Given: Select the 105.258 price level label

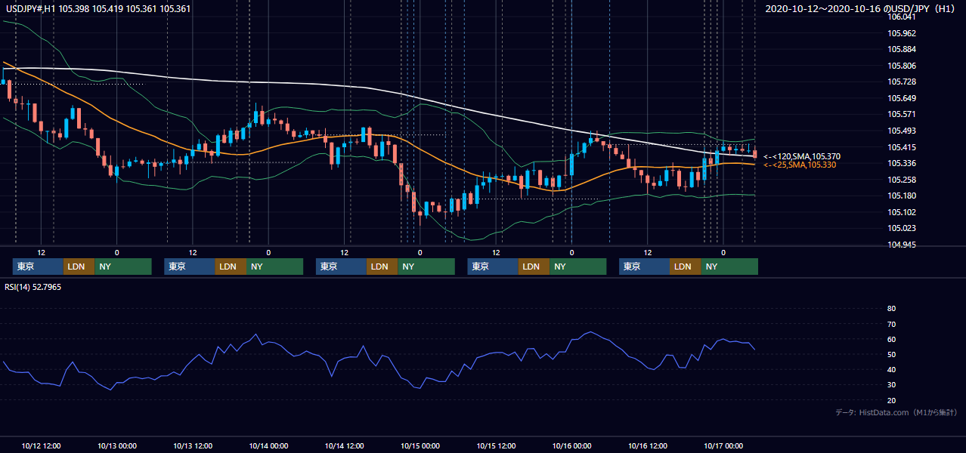Looking at the screenshot, I should click(902, 180).
